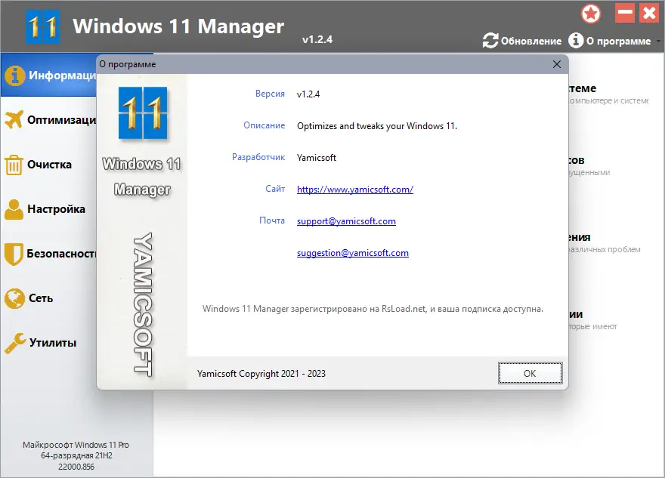
Task: Click 'Yamicsoft Copyright 2021 - 2023' text
Action: coord(261,374)
